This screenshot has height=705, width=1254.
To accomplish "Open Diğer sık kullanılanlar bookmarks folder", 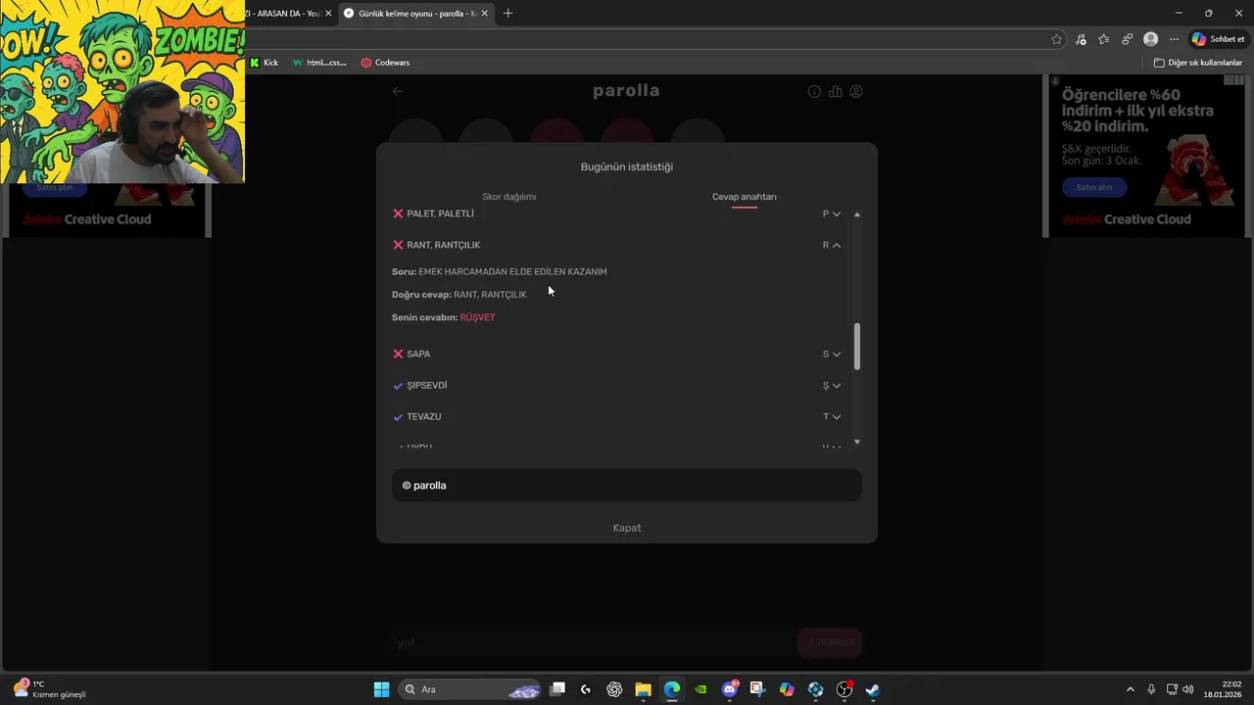I will click(1197, 63).
